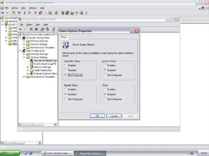Click Create new user icon
The height and width of the screenshot is (156, 209).
tap(62, 13)
